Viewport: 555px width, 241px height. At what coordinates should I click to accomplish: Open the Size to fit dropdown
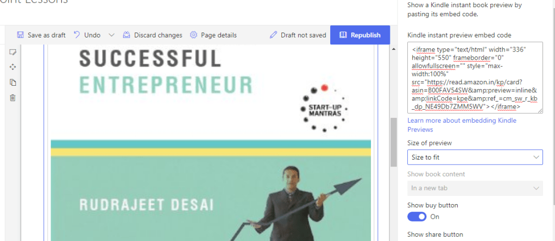pyautogui.click(x=475, y=157)
